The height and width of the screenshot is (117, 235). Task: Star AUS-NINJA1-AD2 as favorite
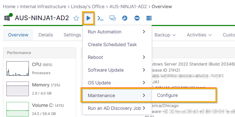[x=76, y=18]
